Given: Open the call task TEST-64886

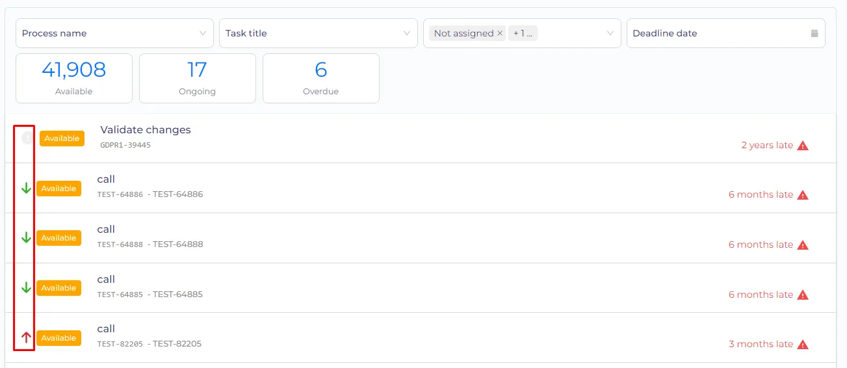Looking at the screenshot, I should coord(106,179).
